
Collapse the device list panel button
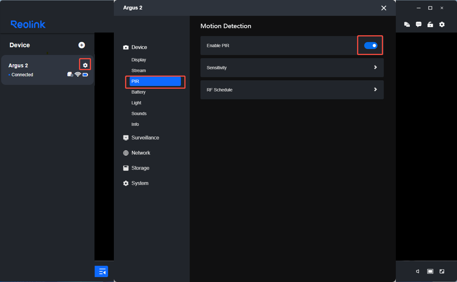click(101, 272)
